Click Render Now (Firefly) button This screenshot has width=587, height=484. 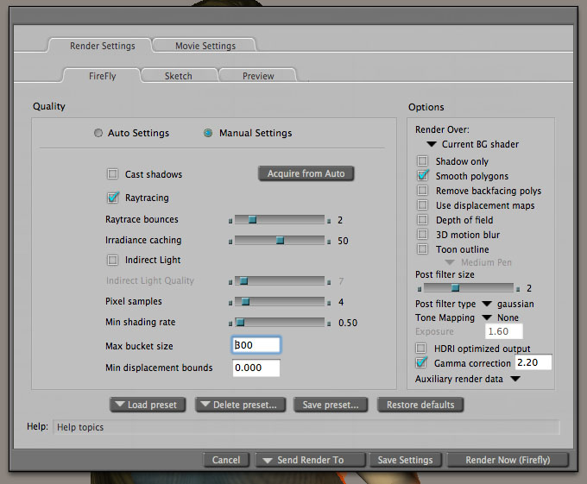[x=507, y=460]
